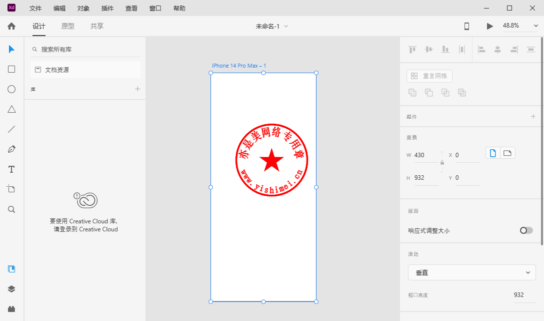Select the Zoom tool
The image size is (544, 321).
tap(11, 209)
